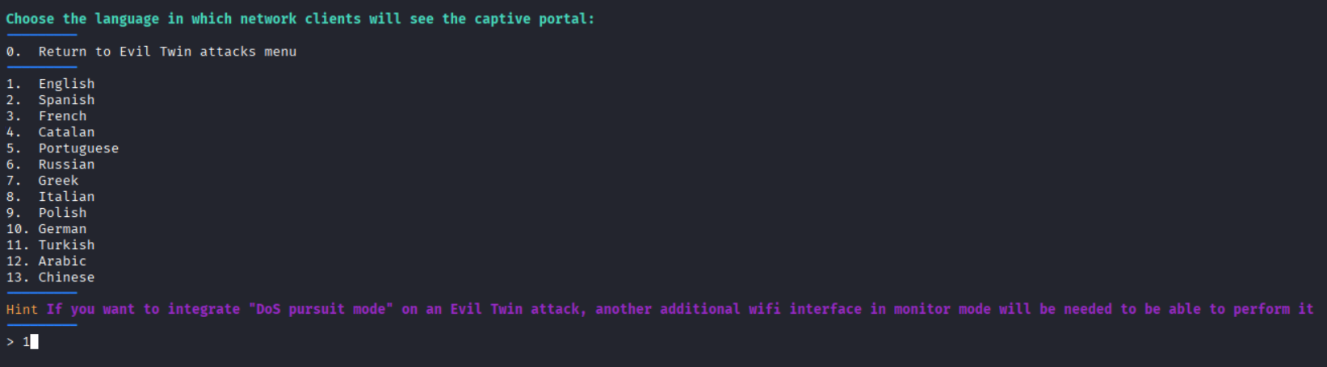Click the Russian language option

[66, 165]
